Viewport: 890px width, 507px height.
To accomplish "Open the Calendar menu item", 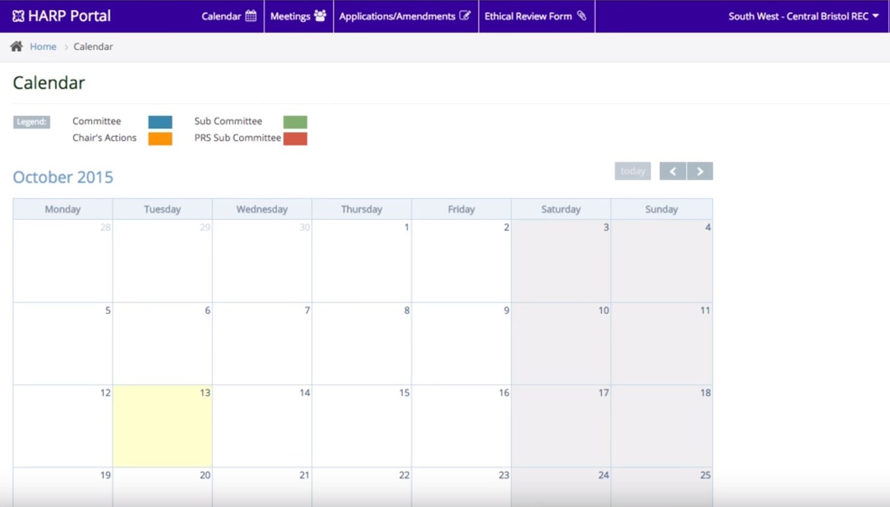I will tap(229, 16).
